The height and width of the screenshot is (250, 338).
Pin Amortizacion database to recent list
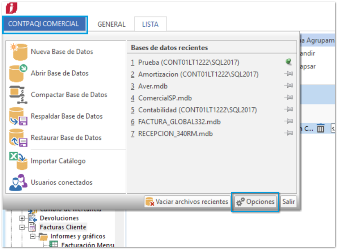coord(288,74)
